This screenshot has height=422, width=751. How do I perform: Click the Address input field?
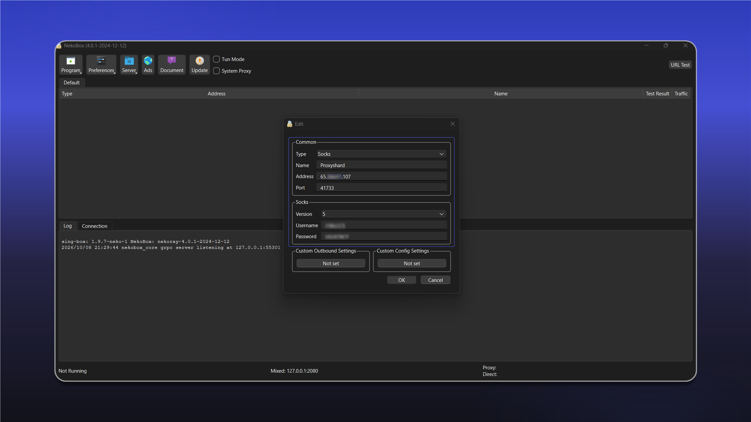381,177
